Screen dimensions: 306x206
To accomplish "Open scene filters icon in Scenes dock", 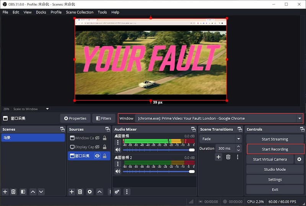I will pos(23,192).
